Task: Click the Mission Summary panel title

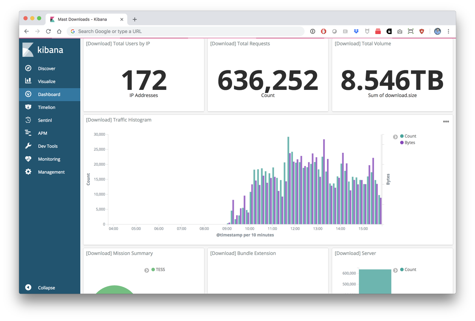Action: [x=119, y=253]
